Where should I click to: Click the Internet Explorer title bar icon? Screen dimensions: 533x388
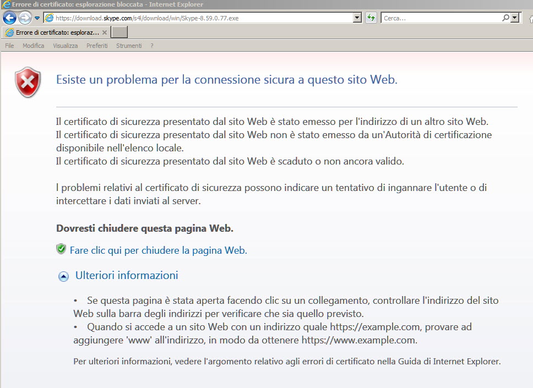pos(6,4)
